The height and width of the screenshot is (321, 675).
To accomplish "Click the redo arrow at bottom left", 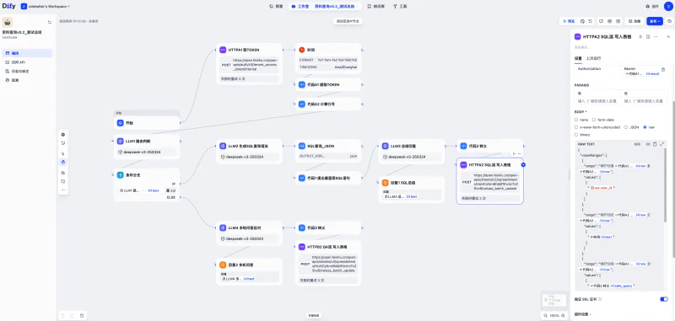I will [72, 316].
